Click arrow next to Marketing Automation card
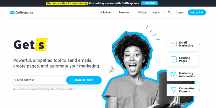Viewport: 216px width, 108px height. tap(200, 75)
